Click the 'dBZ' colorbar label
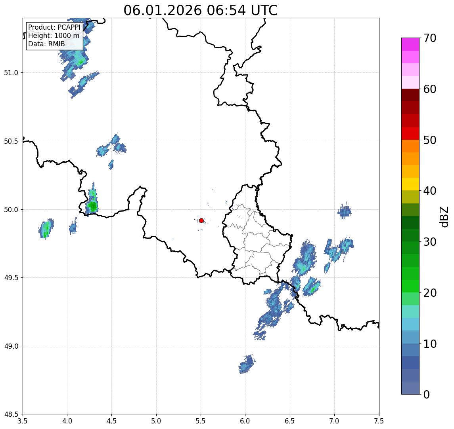Screen dimensions: 454x429 (x=444, y=217)
